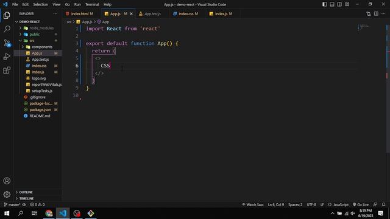Open .gitignore in the file tree
390x219 pixels.
(37, 97)
